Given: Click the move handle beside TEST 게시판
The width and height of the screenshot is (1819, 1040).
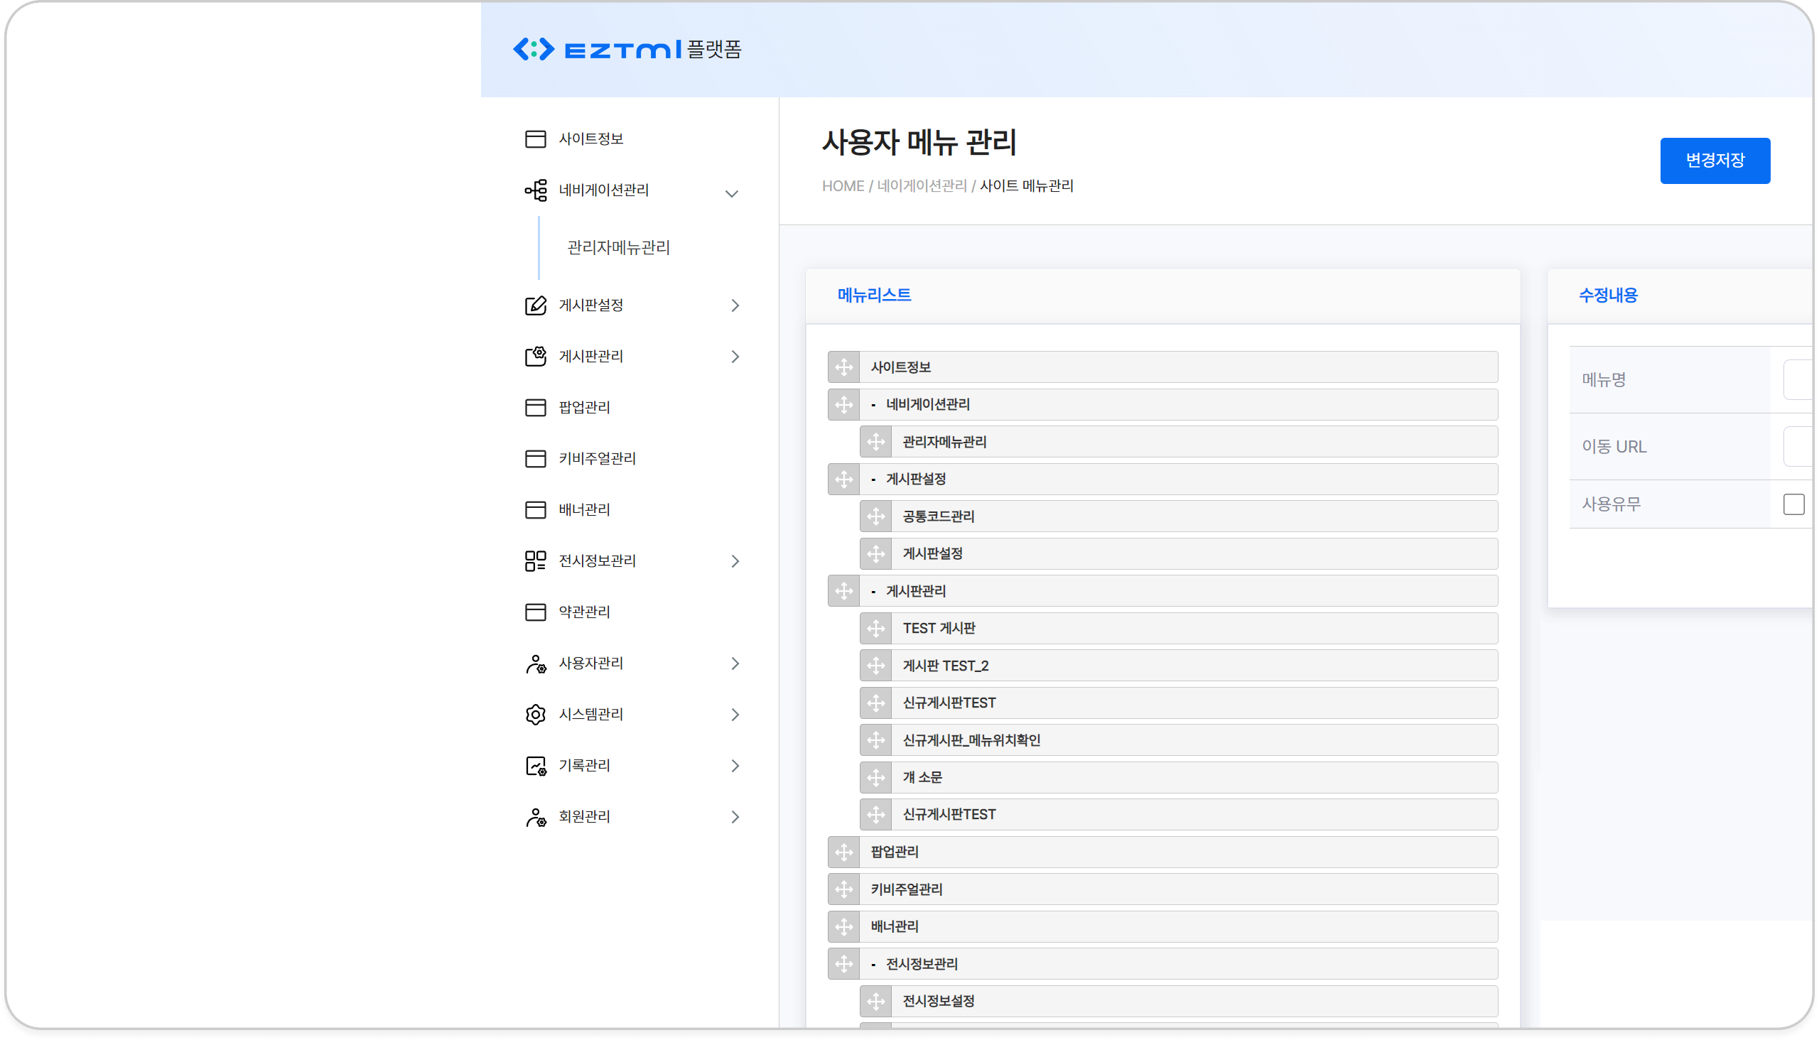Looking at the screenshot, I should coord(876,629).
